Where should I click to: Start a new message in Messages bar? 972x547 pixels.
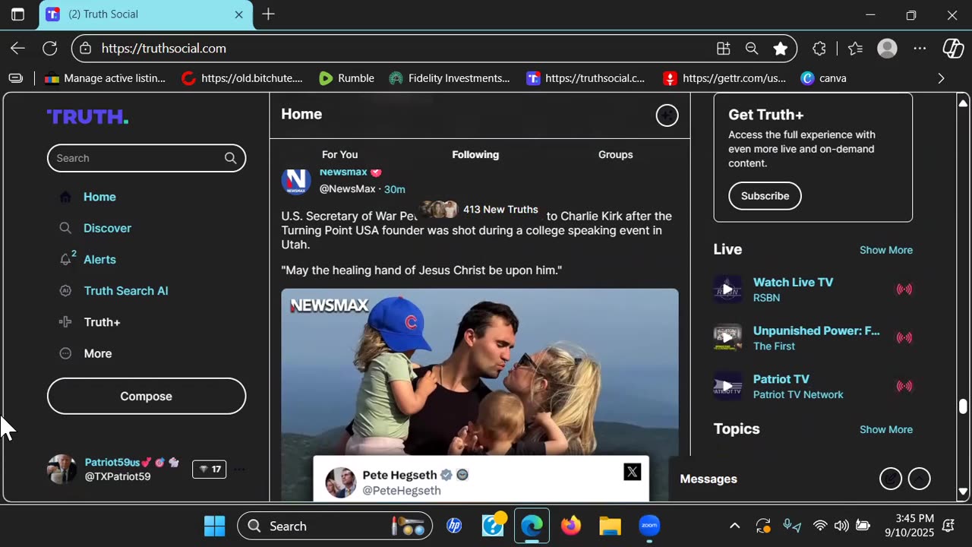pos(890,479)
